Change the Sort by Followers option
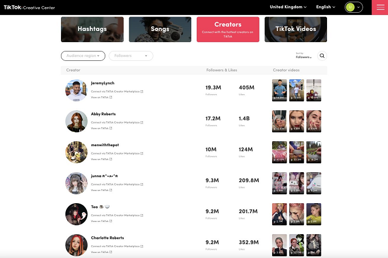 tap(304, 57)
